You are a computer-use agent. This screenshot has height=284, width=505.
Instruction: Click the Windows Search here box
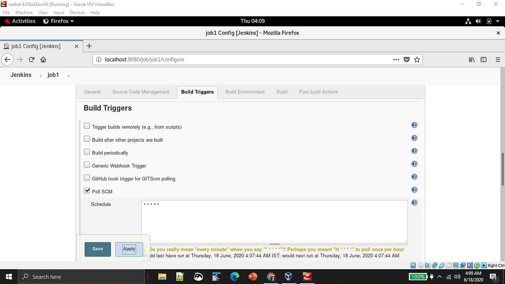tap(81, 277)
